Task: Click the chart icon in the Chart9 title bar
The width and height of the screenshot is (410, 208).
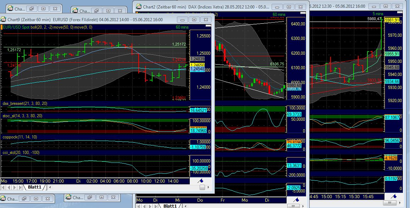Action: (4, 19)
